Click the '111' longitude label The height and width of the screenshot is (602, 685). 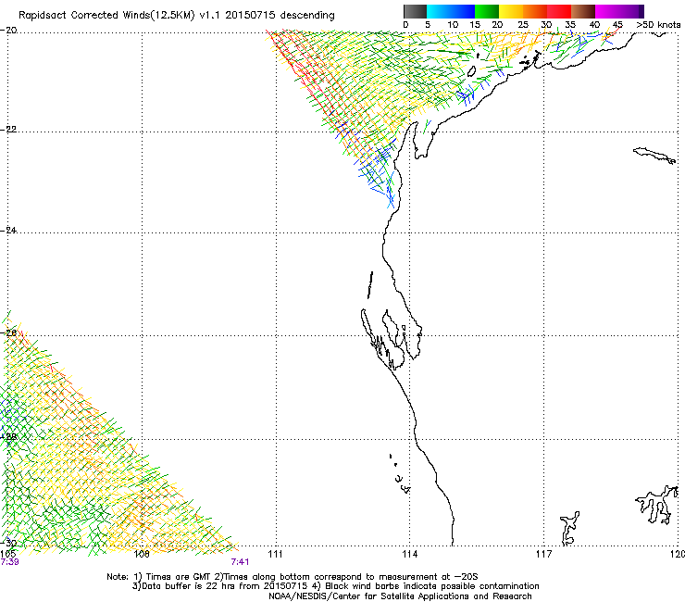click(x=275, y=555)
